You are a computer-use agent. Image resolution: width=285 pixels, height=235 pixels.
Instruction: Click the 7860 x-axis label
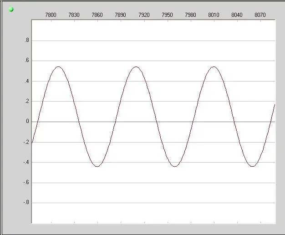(x=97, y=15)
